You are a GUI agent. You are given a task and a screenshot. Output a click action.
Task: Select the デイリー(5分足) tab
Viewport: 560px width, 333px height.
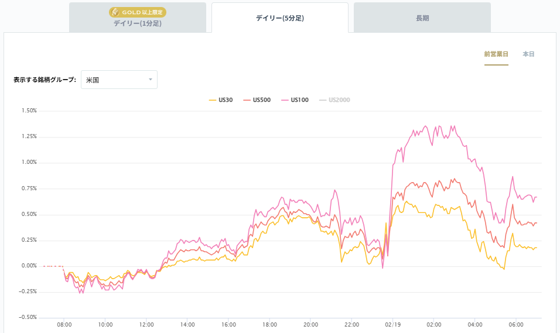280,18
